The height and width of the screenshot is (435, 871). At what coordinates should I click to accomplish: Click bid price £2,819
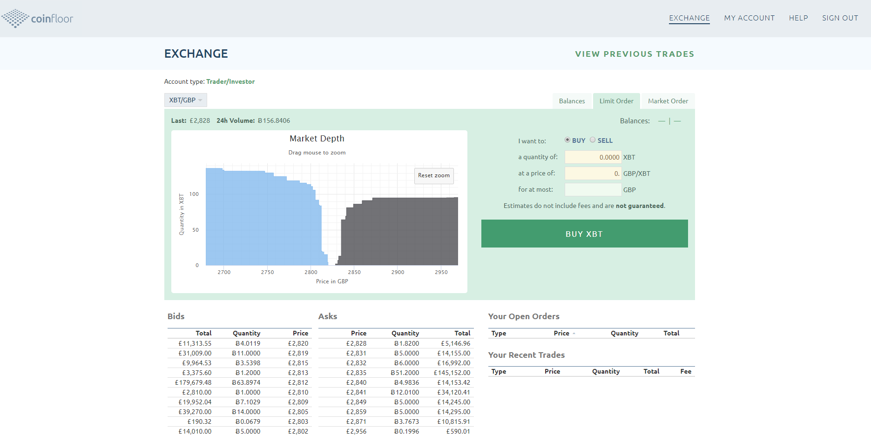coord(298,353)
